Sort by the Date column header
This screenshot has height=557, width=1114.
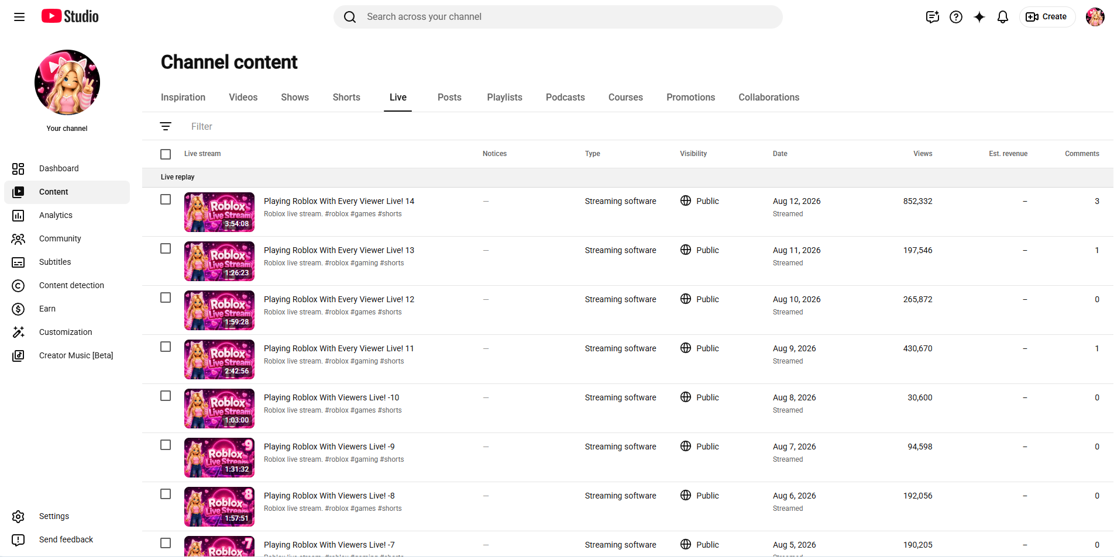click(x=780, y=154)
